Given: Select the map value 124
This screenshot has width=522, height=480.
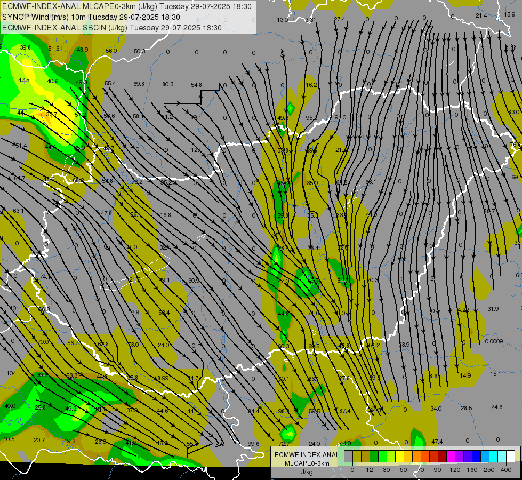Looking at the screenshot, I should click(x=432, y=278).
